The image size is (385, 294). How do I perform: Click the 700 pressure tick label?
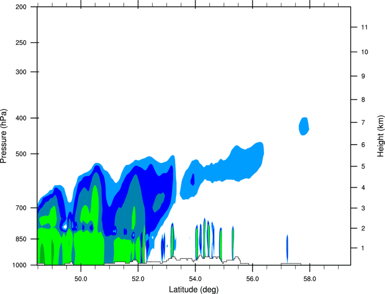pyautogui.click(x=21, y=208)
